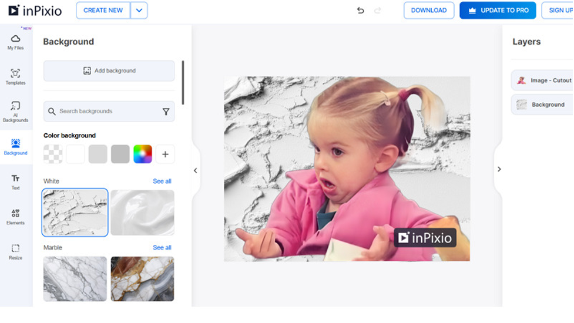This screenshot has height=323, width=574.
Task: Click Update to Pro button
Action: click(498, 11)
